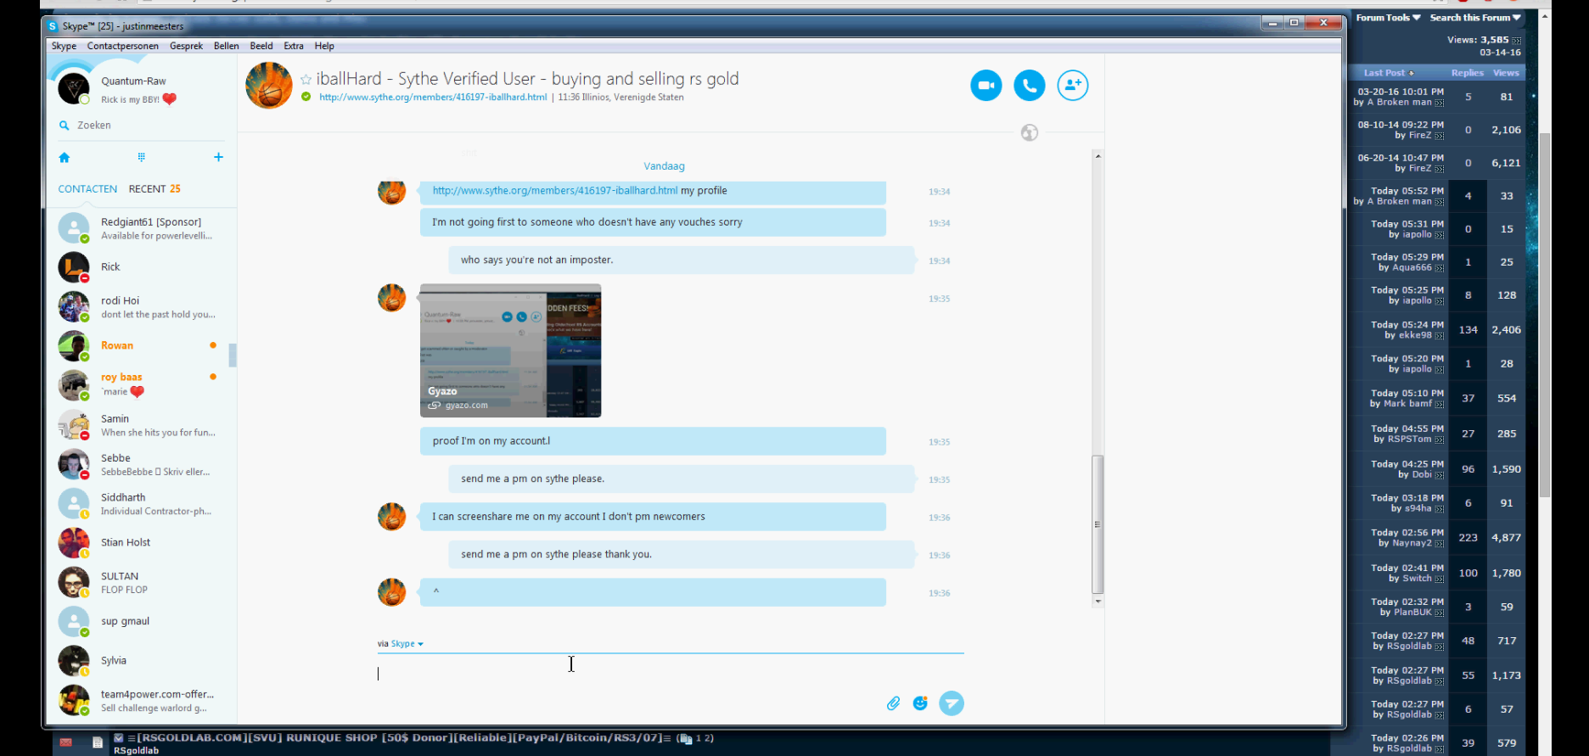Click the gyazo.com link under thumbnail
The height and width of the screenshot is (756, 1589).
466,406
